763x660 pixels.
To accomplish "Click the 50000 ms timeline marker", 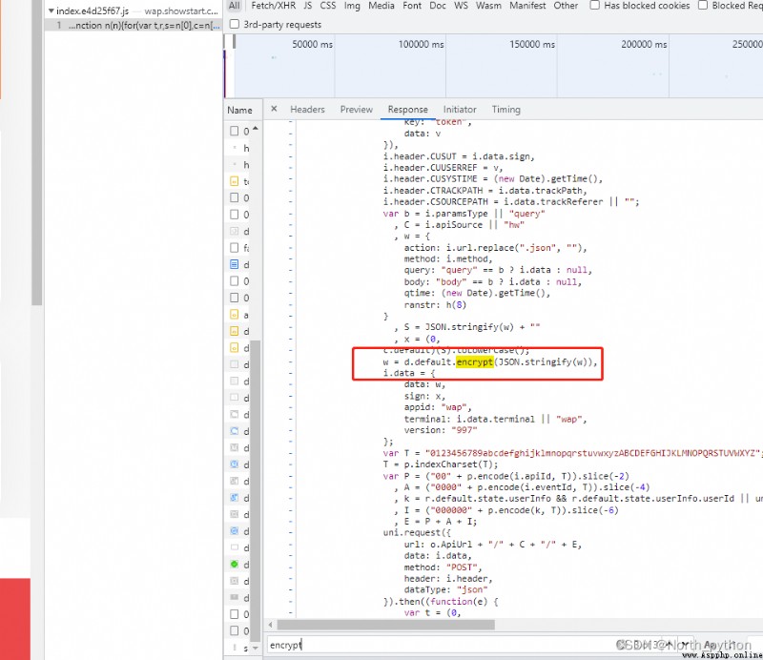I will pos(312,44).
